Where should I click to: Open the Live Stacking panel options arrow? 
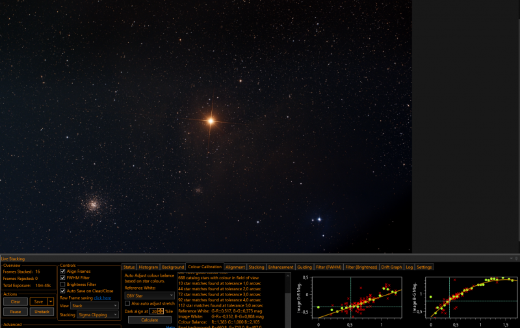(x=511, y=259)
